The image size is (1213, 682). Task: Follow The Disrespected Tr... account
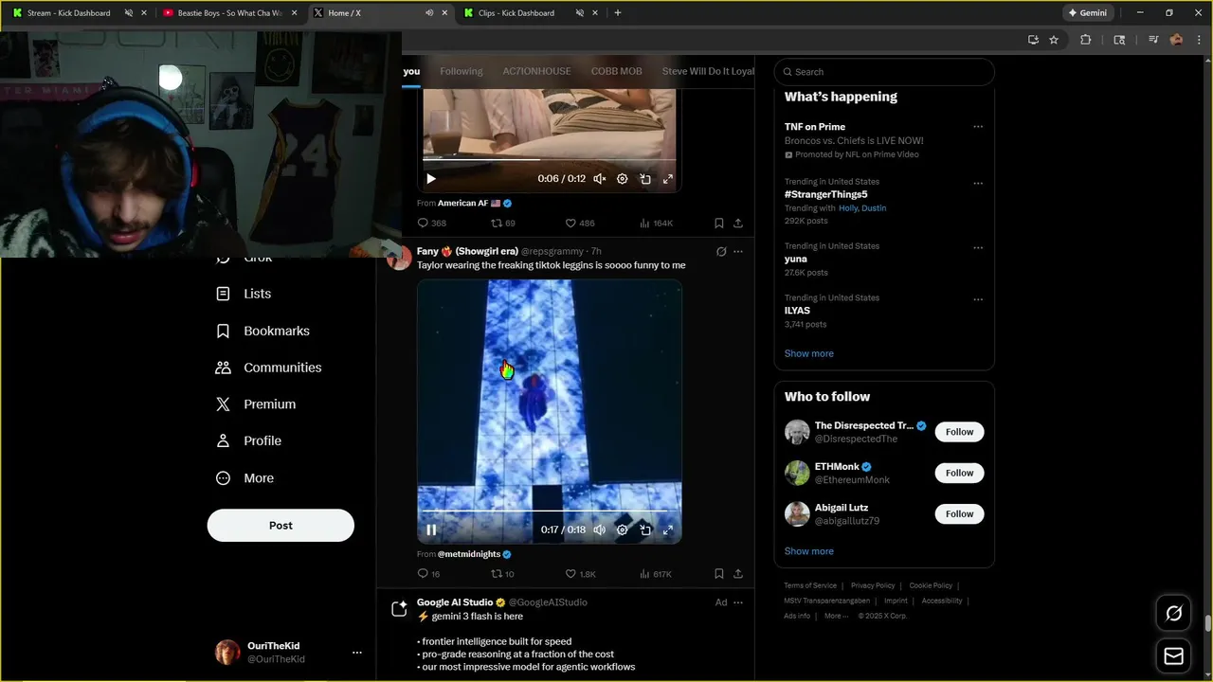point(959,432)
